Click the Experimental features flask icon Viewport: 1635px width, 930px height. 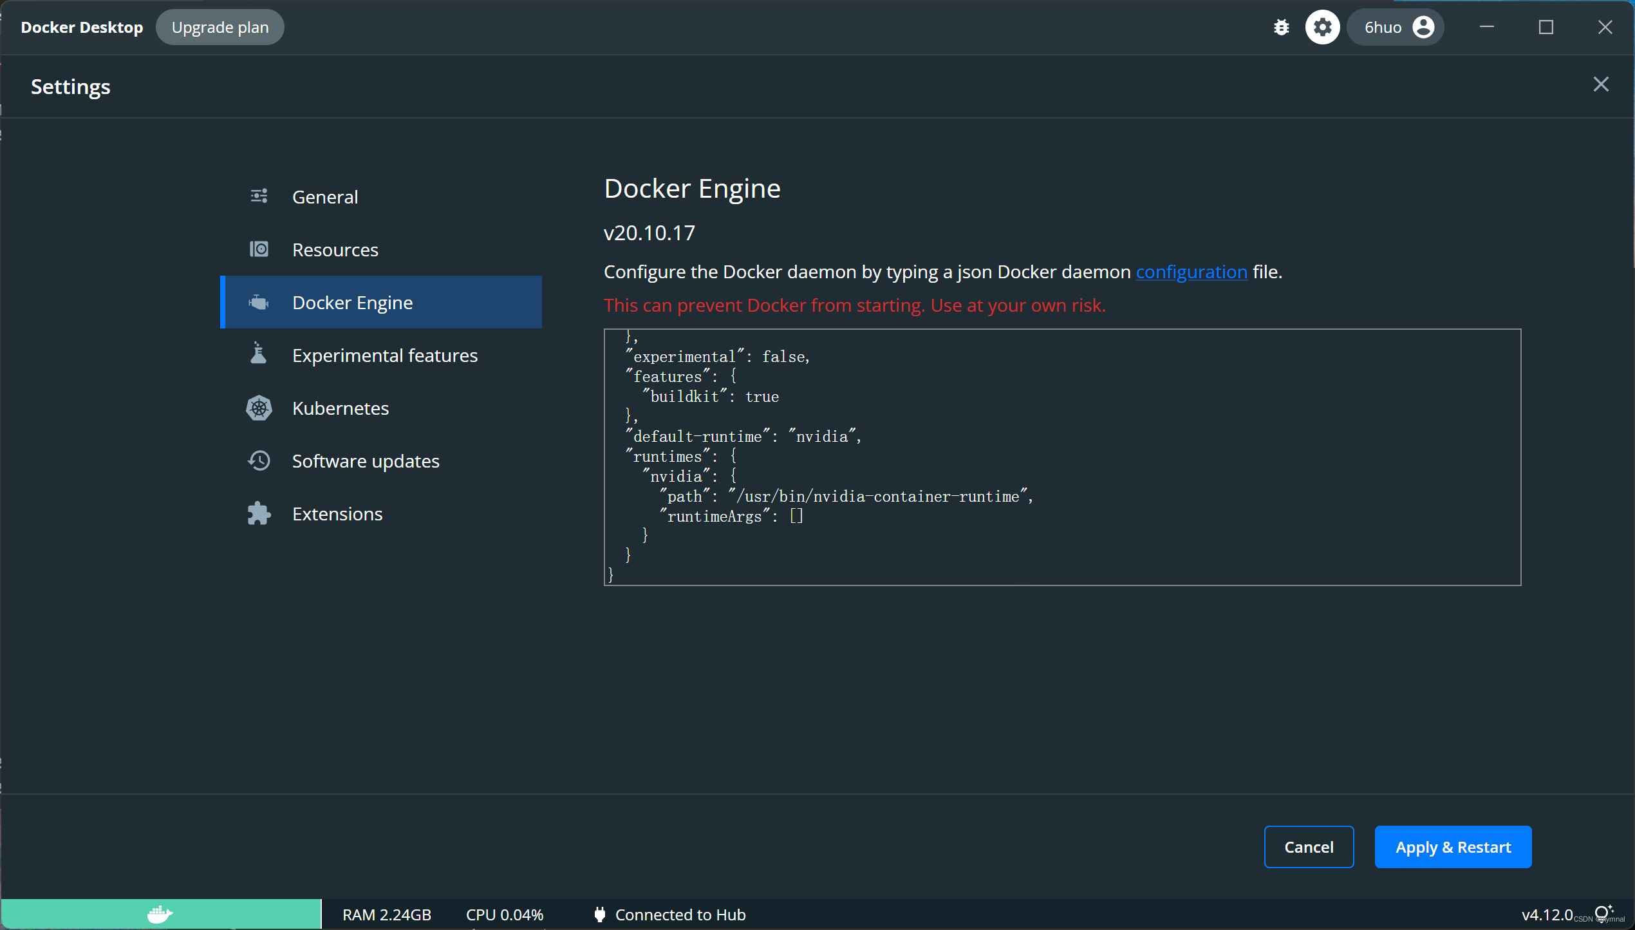point(259,354)
